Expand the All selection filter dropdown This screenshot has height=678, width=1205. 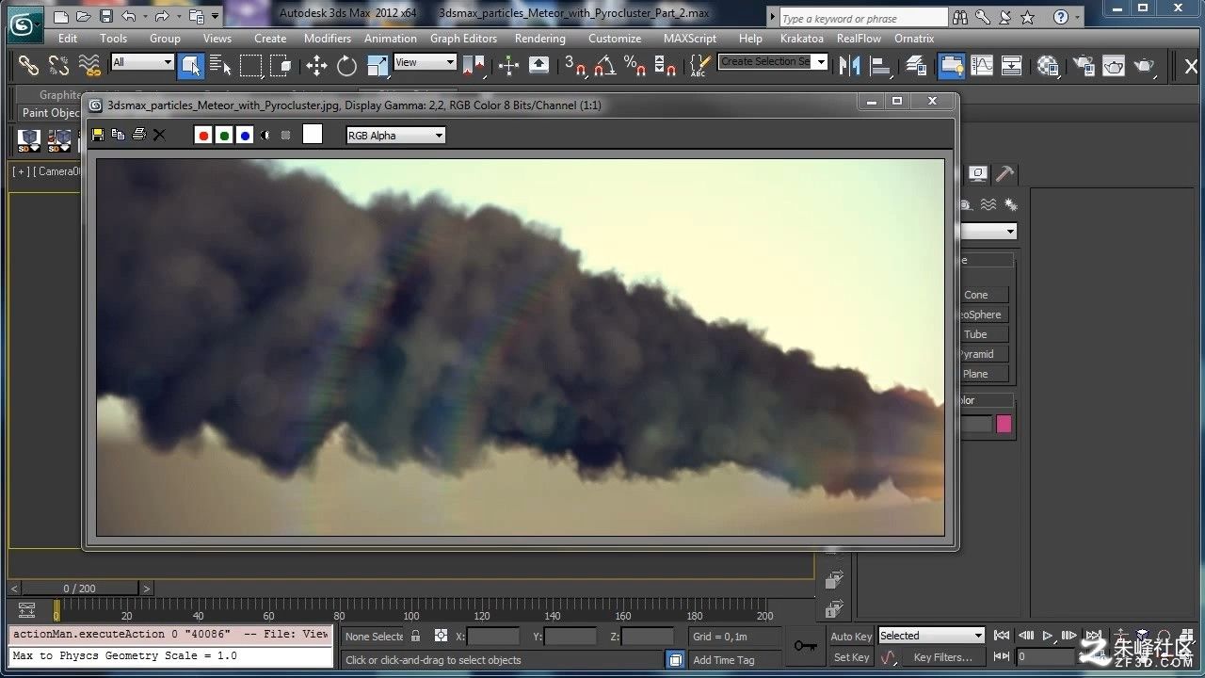(142, 62)
